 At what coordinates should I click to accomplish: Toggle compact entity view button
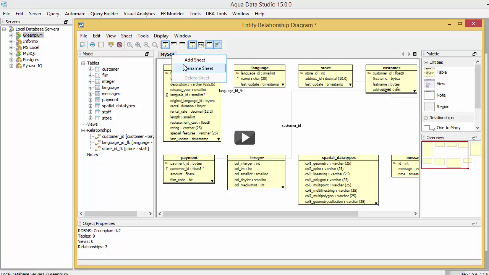pyautogui.click(x=174, y=45)
